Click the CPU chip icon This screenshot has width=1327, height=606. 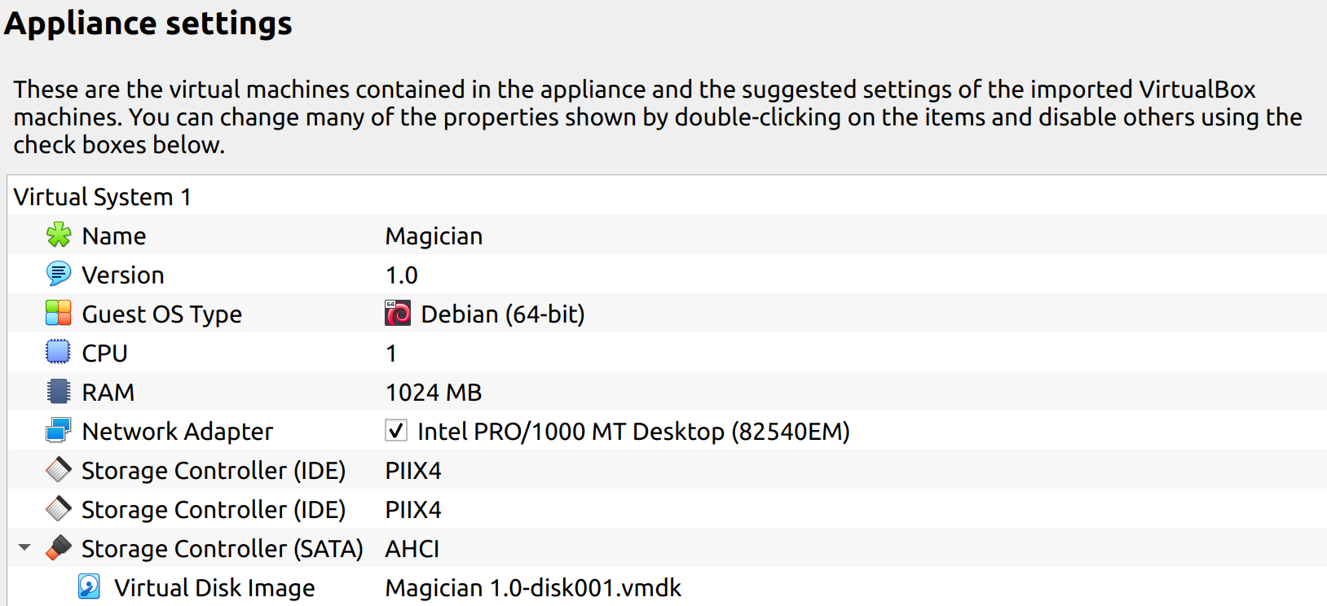(59, 353)
